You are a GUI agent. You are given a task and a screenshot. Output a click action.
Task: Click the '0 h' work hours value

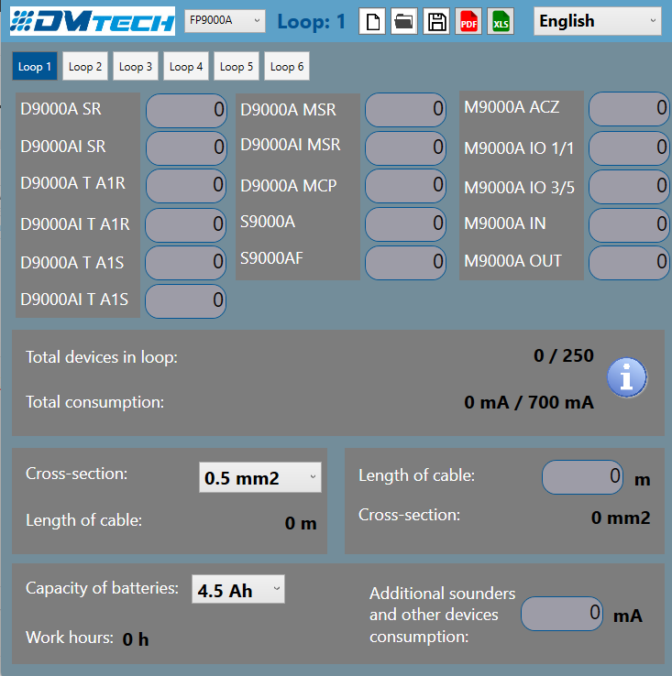(136, 639)
